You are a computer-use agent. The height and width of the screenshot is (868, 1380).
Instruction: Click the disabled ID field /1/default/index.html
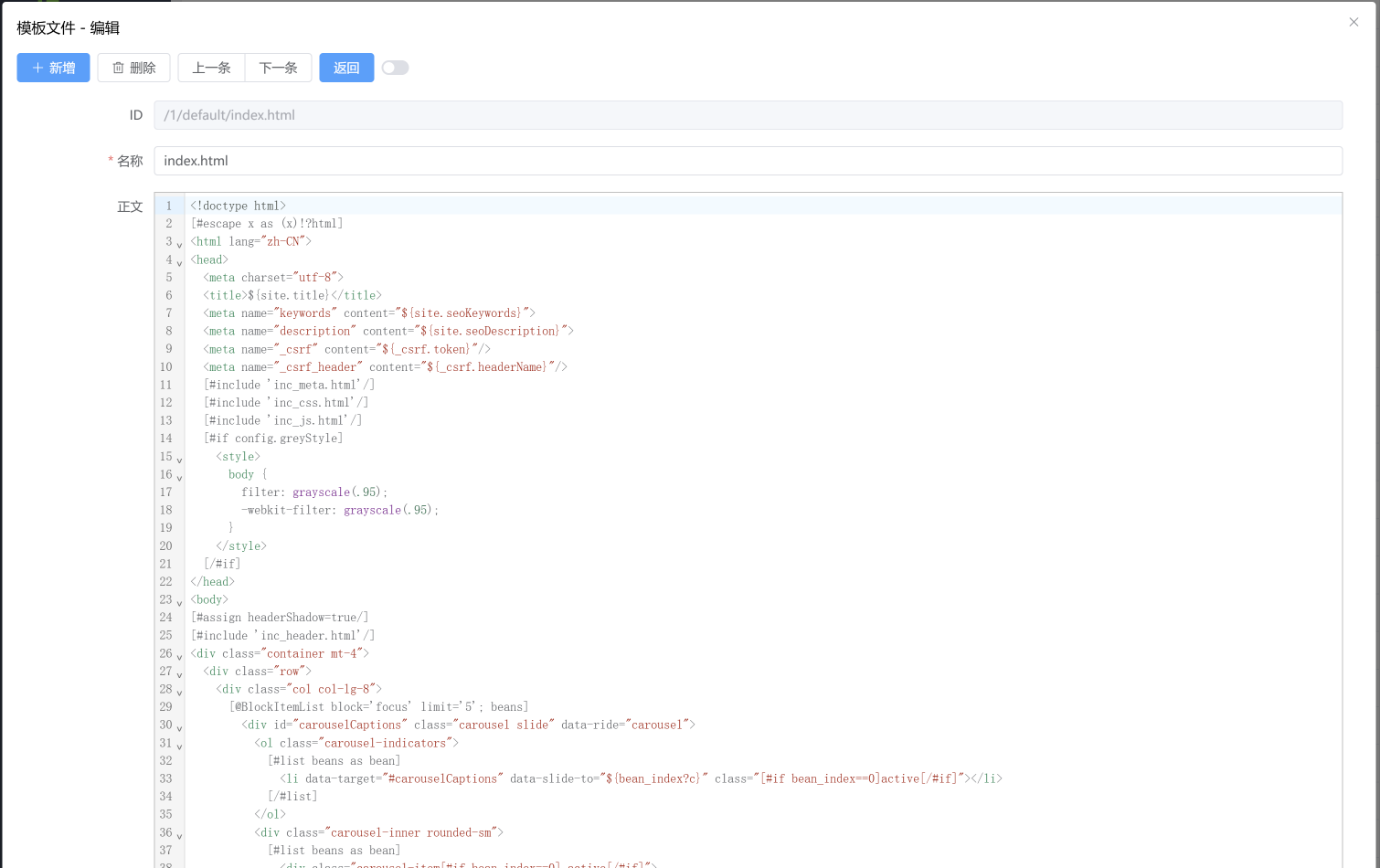(x=748, y=115)
